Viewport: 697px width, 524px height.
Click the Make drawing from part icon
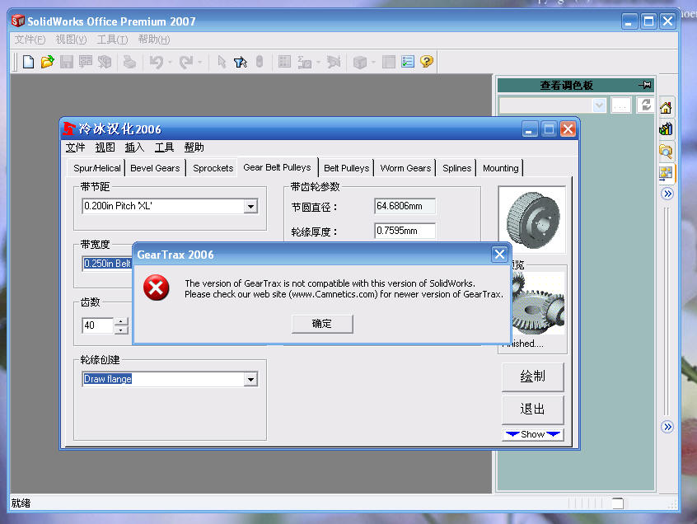(x=86, y=62)
